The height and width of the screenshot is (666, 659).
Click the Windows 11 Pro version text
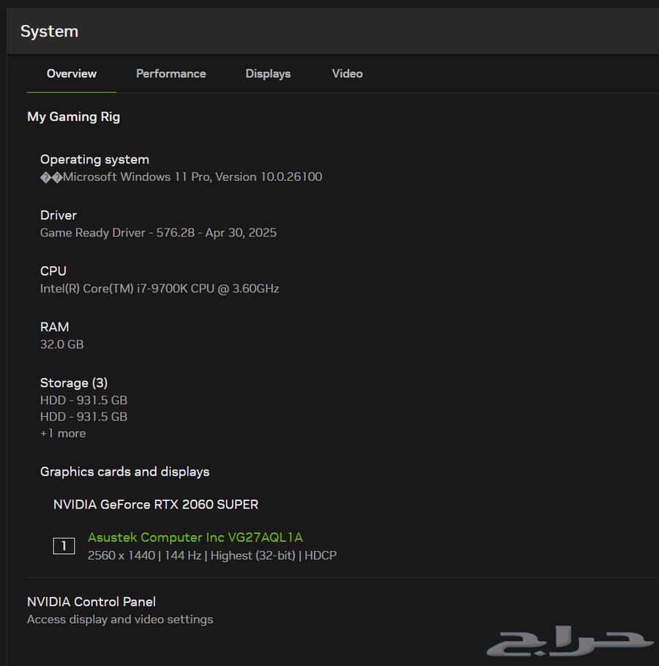[x=182, y=177]
